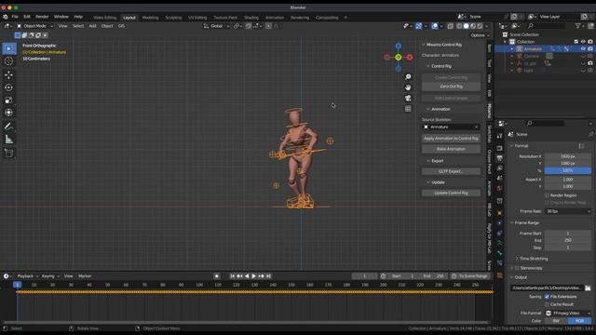This screenshot has width=596, height=335.
Task: Switch to the Modeling workspace tab
Action: tap(150, 18)
